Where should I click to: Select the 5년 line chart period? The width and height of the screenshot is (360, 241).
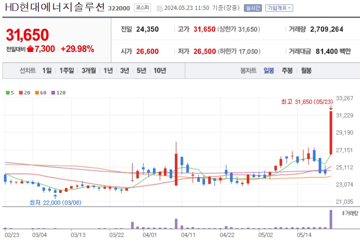(142, 70)
